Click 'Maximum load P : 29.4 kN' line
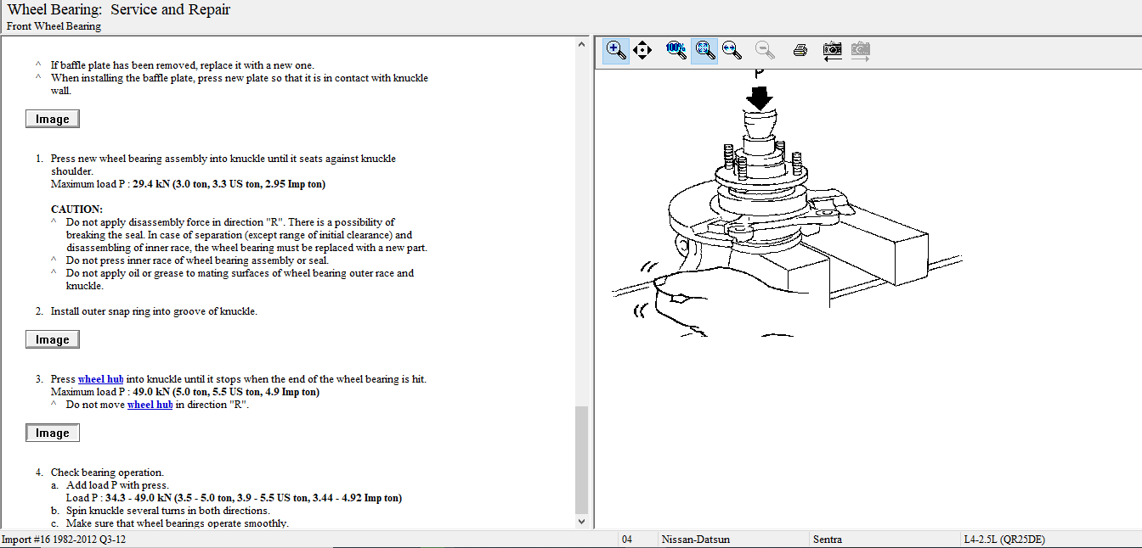Screen dimensions: 1142x548 pos(188,184)
